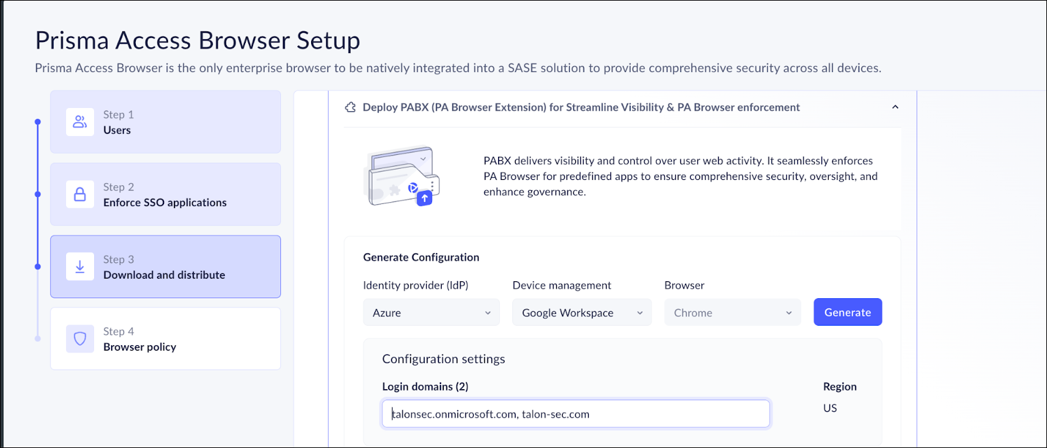Select Step 4 Browser policy in sidebar
1047x448 pixels.
pos(165,339)
